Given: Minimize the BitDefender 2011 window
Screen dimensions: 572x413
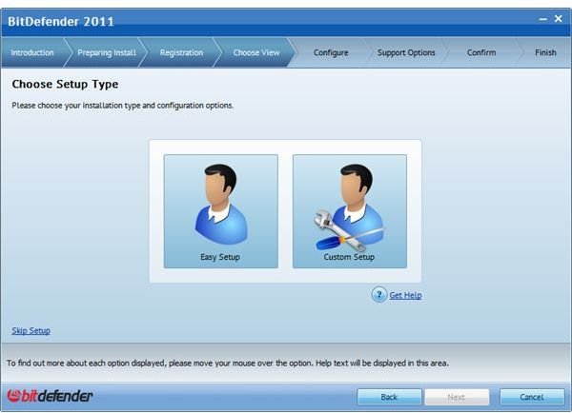Looking at the screenshot, I should (x=543, y=19).
